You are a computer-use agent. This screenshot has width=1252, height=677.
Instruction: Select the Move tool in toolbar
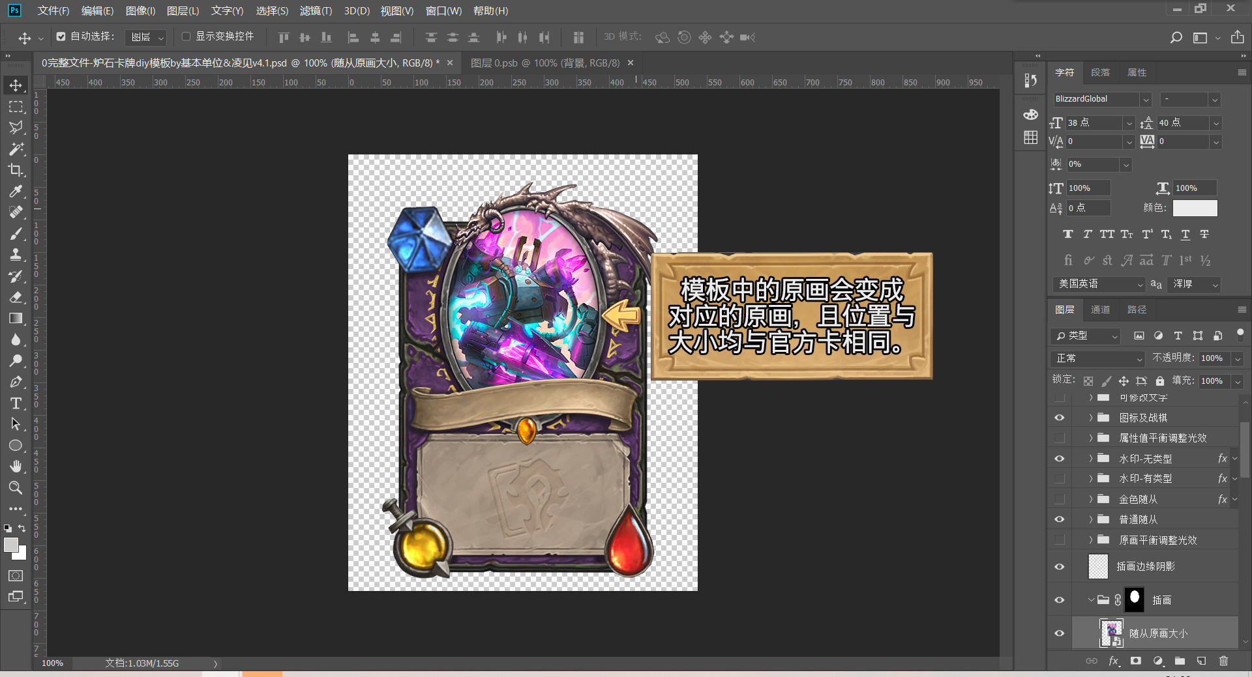(16, 85)
